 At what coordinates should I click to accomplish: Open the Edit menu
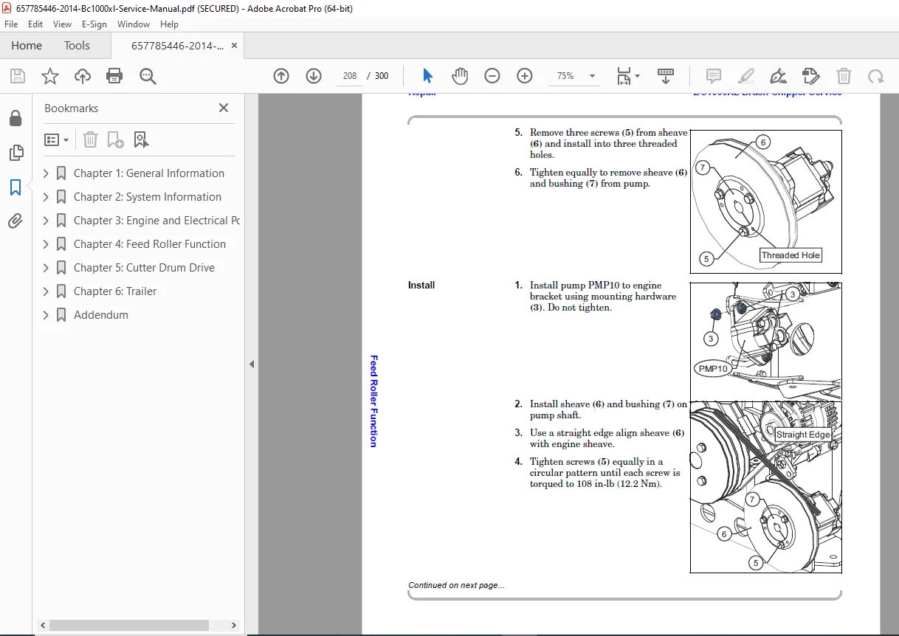click(35, 24)
